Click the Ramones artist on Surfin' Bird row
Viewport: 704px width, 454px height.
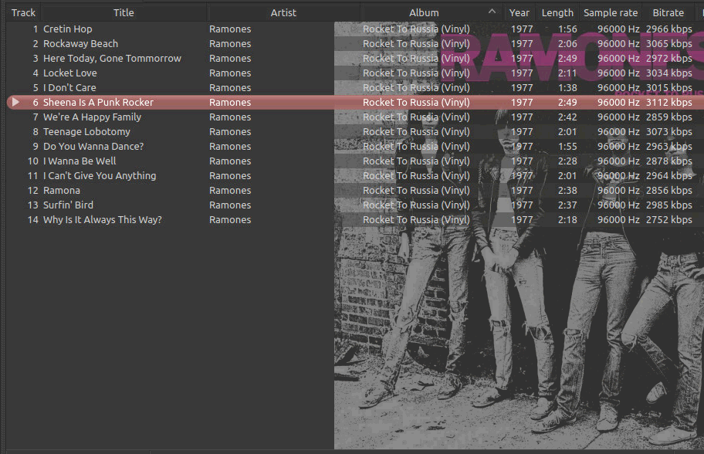[230, 205]
